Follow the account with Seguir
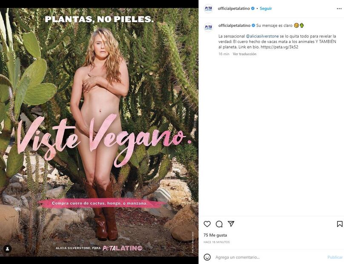The width and height of the screenshot is (344, 264). coord(266,9)
